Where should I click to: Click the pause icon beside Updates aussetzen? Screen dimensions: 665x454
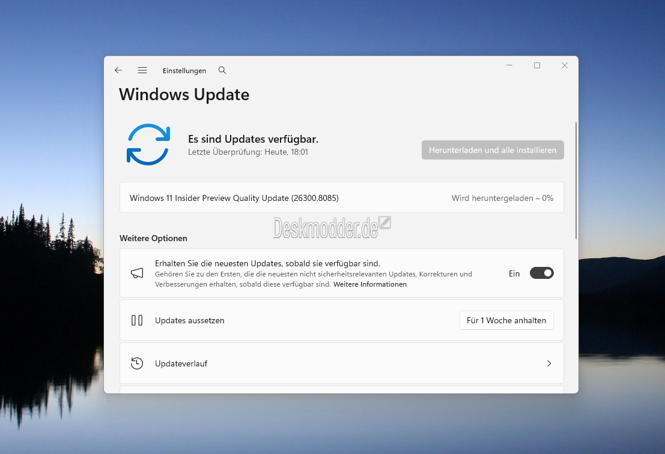pos(137,320)
